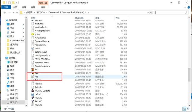Open the Command & C folder shortcut

17,40
